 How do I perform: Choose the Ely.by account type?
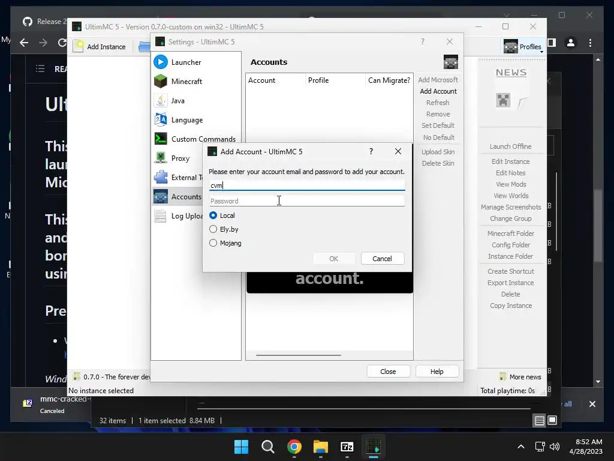point(213,229)
